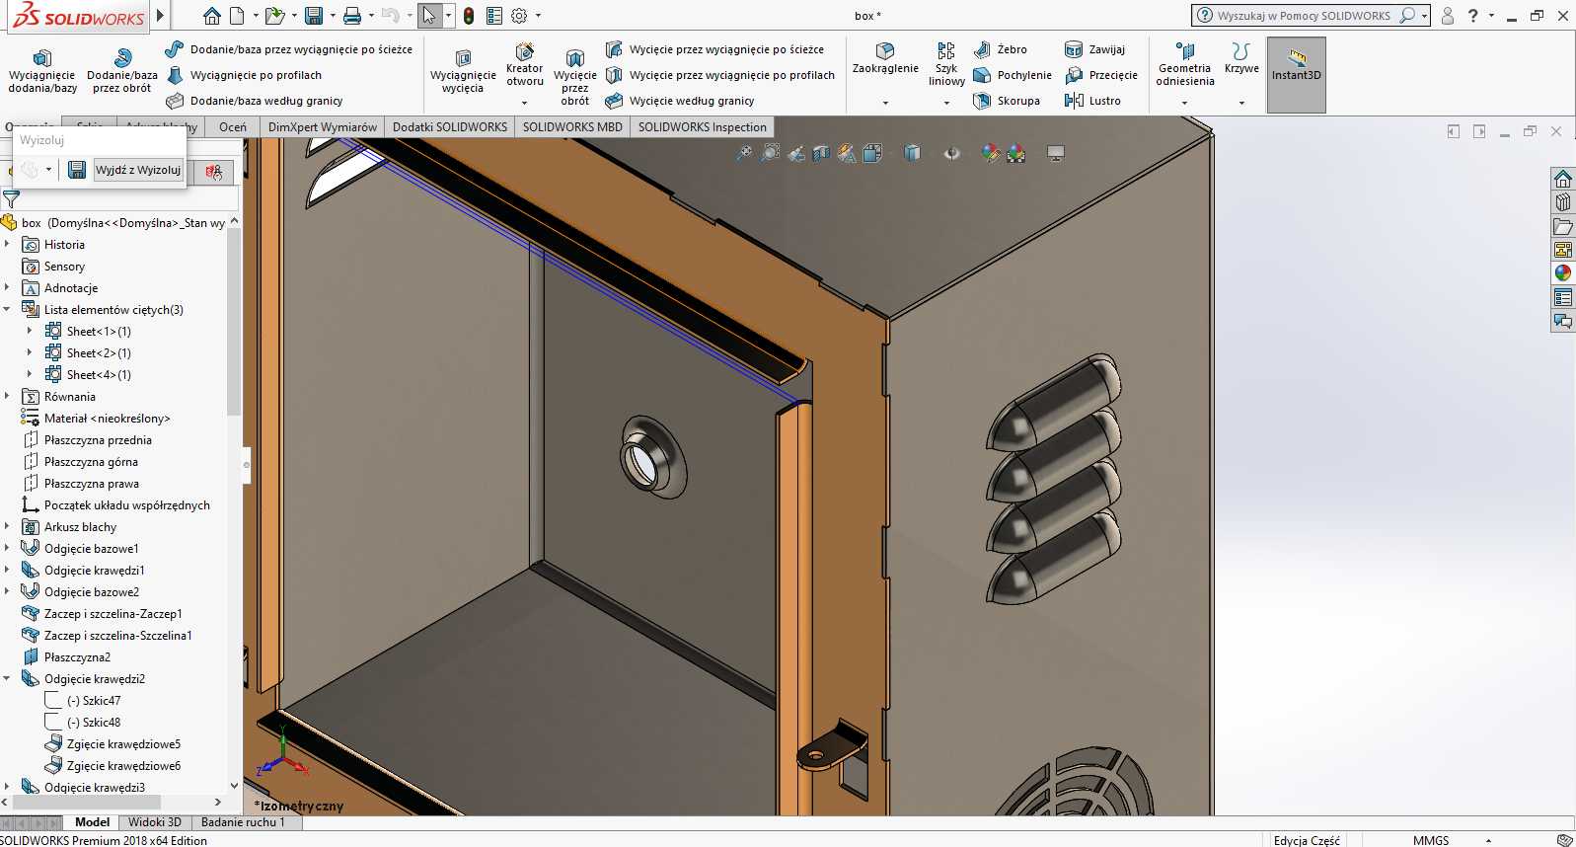Open Display Style cube in viewport toolbar
Screen dimensions: 1576x847
[912, 153]
